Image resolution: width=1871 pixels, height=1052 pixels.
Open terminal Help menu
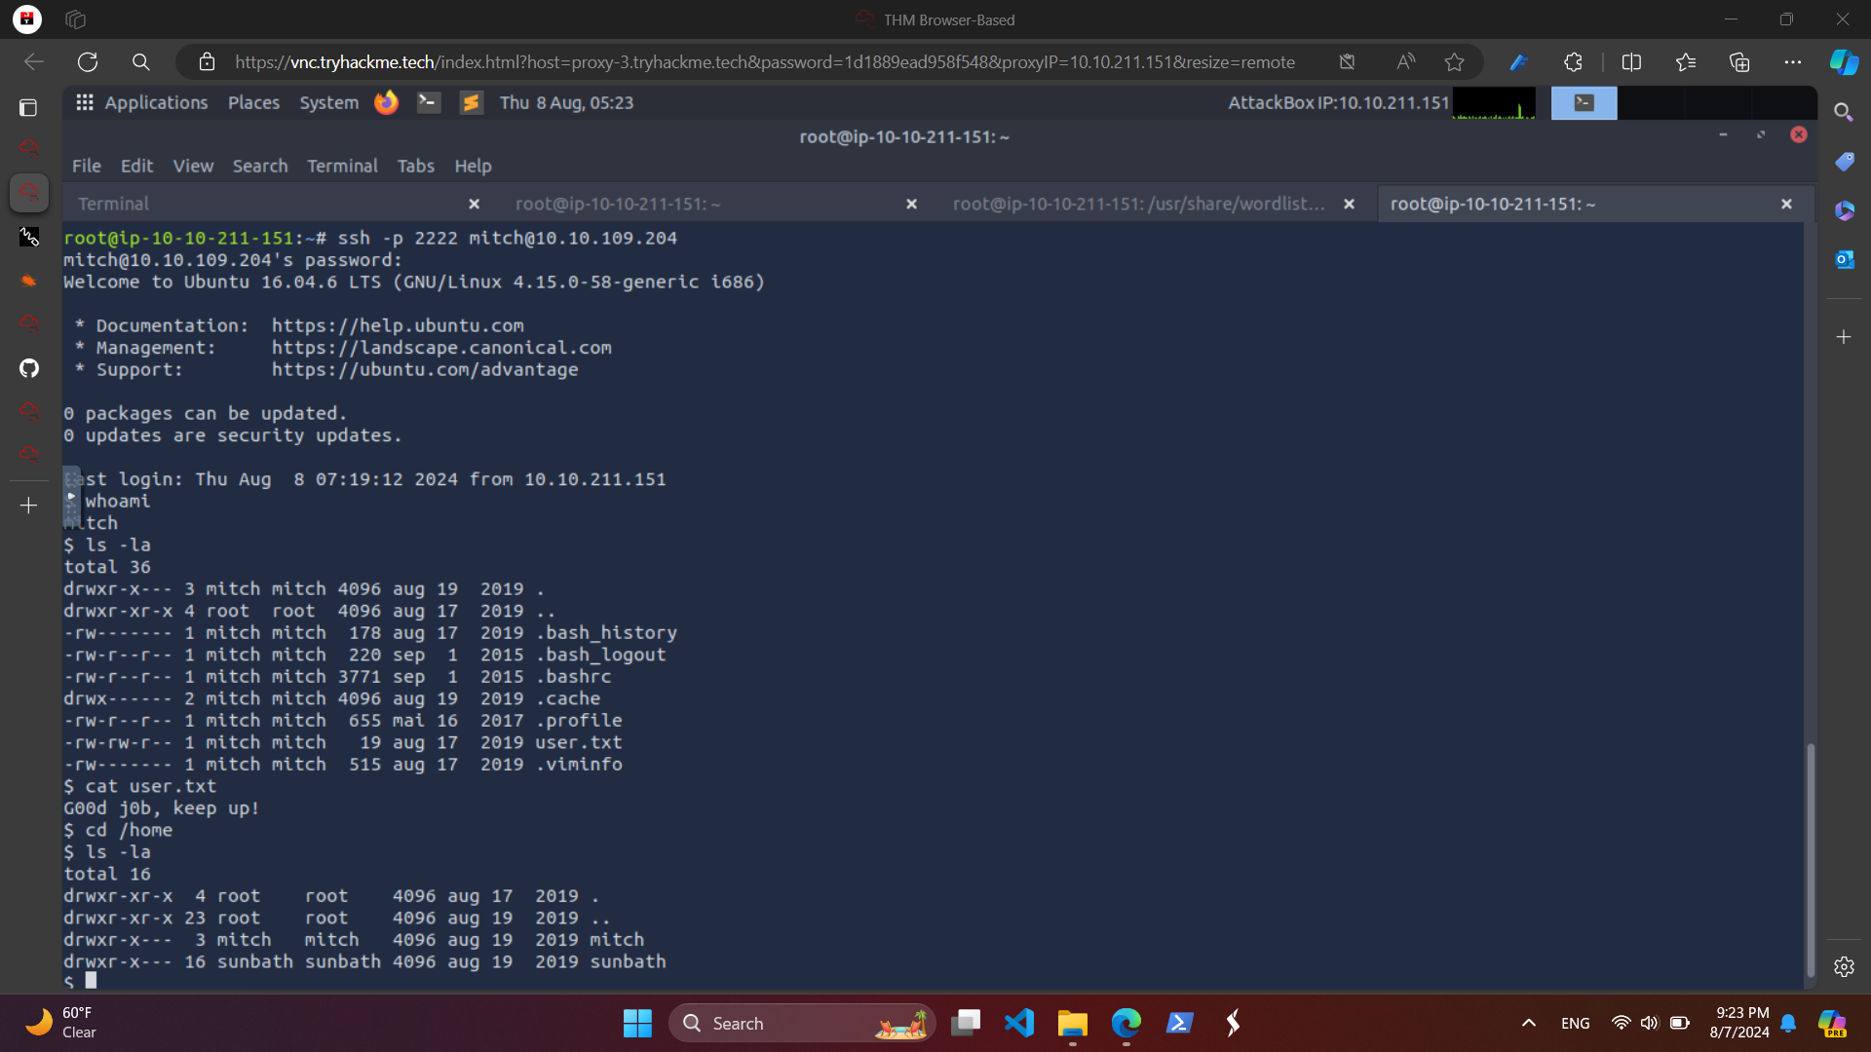point(473,166)
